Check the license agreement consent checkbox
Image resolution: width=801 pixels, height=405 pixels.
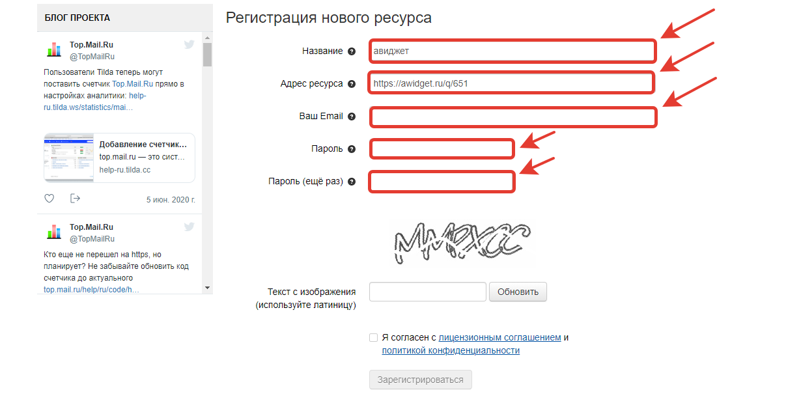coord(373,337)
